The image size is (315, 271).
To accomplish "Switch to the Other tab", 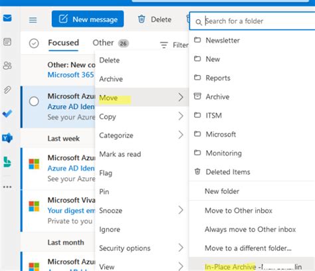I will coord(103,43).
